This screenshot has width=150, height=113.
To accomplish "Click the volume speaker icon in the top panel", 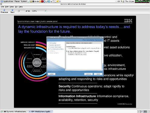I will [x=124, y=1].
